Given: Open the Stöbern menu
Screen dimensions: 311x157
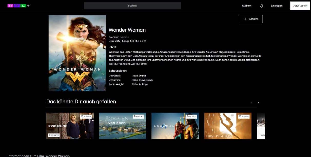Looking at the screenshot, I should click(x=247, y=6).
